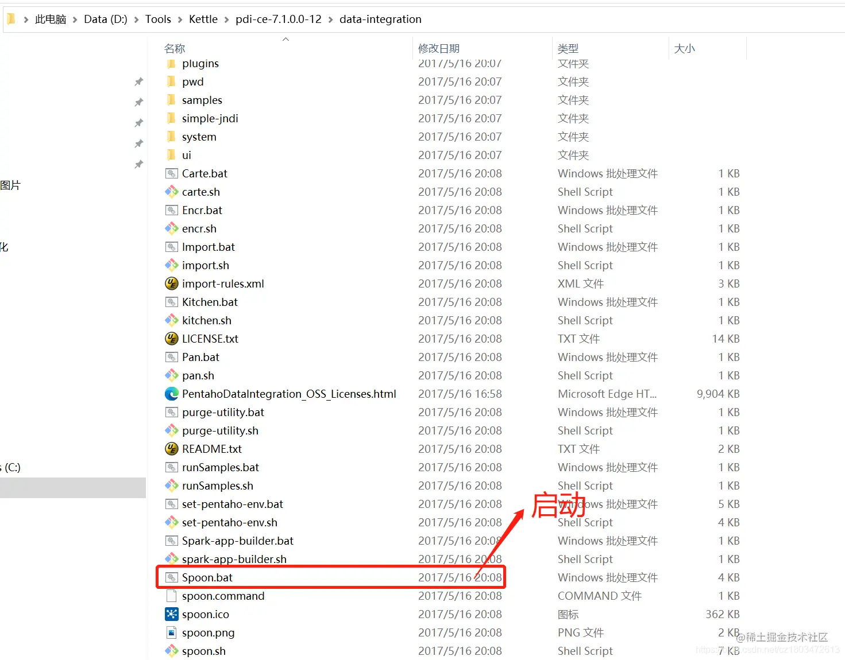
Task: Select the samples folder icon
Action: [x=171, y=100]
